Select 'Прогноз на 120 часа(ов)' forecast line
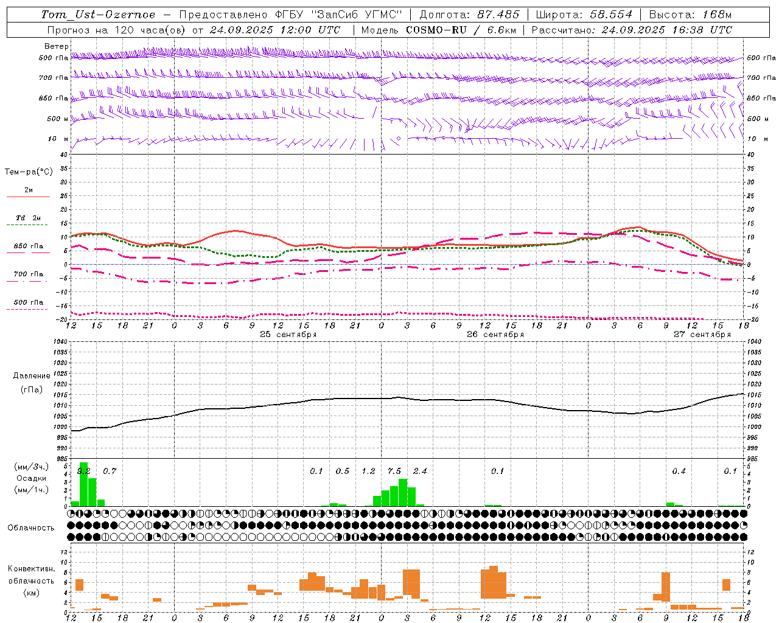The height and width of the screenshot is (623, 779). 117,30
